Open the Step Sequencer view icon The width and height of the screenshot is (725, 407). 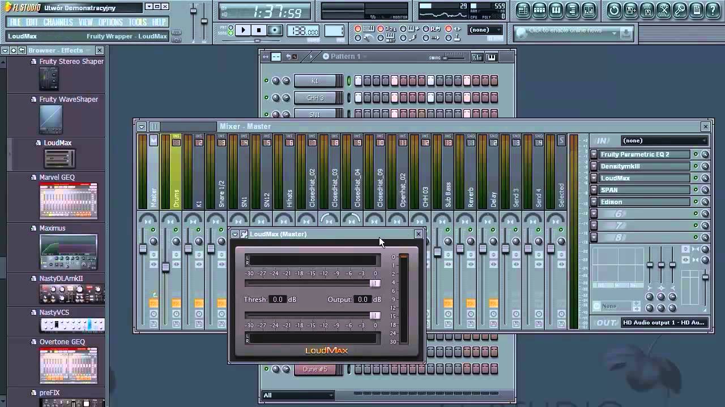(x=539, y=10)
